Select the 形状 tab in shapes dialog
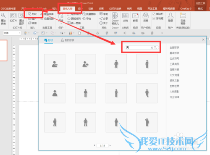 49,40
